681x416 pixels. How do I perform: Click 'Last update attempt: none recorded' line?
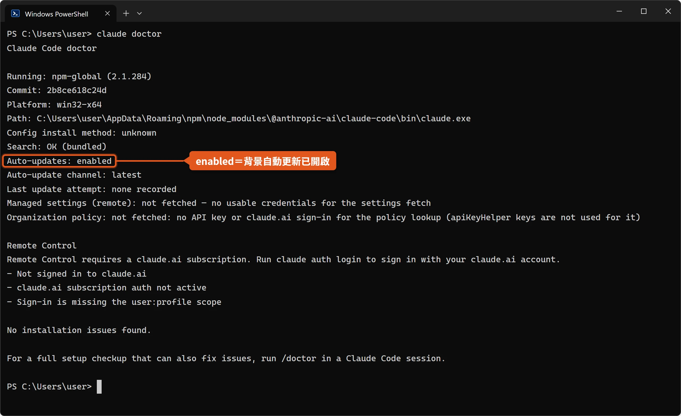tap(92, 189)
